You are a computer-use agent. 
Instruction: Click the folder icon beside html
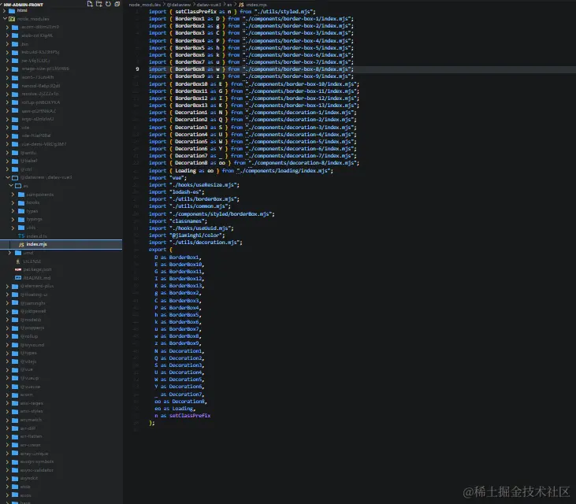(12, 11)
